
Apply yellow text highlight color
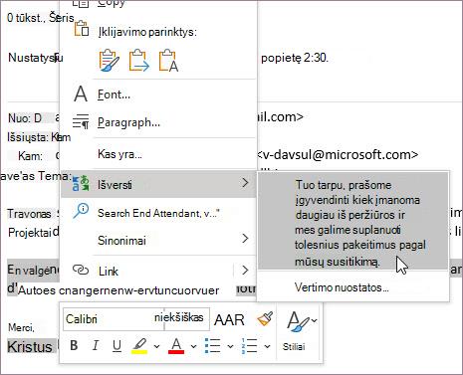click(139, 345)
